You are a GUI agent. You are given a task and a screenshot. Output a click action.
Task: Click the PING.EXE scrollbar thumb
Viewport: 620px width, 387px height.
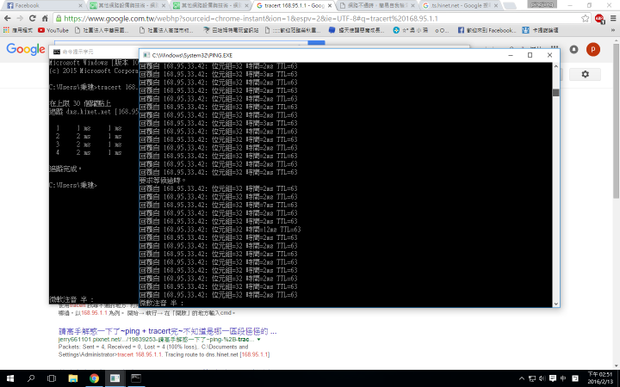tap(556, 92)
